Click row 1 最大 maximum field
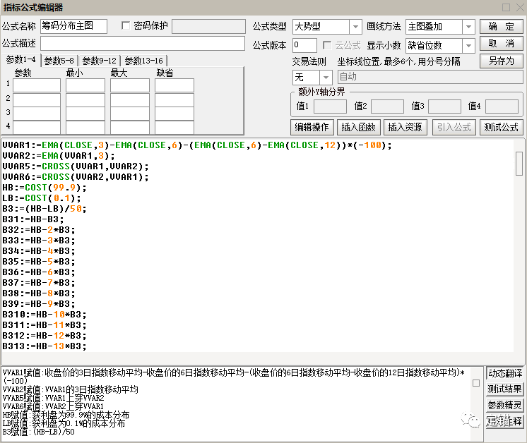Image resolution: width=527 pixels, height=443 pixels. pyautogui.click(x=130, y=85)
